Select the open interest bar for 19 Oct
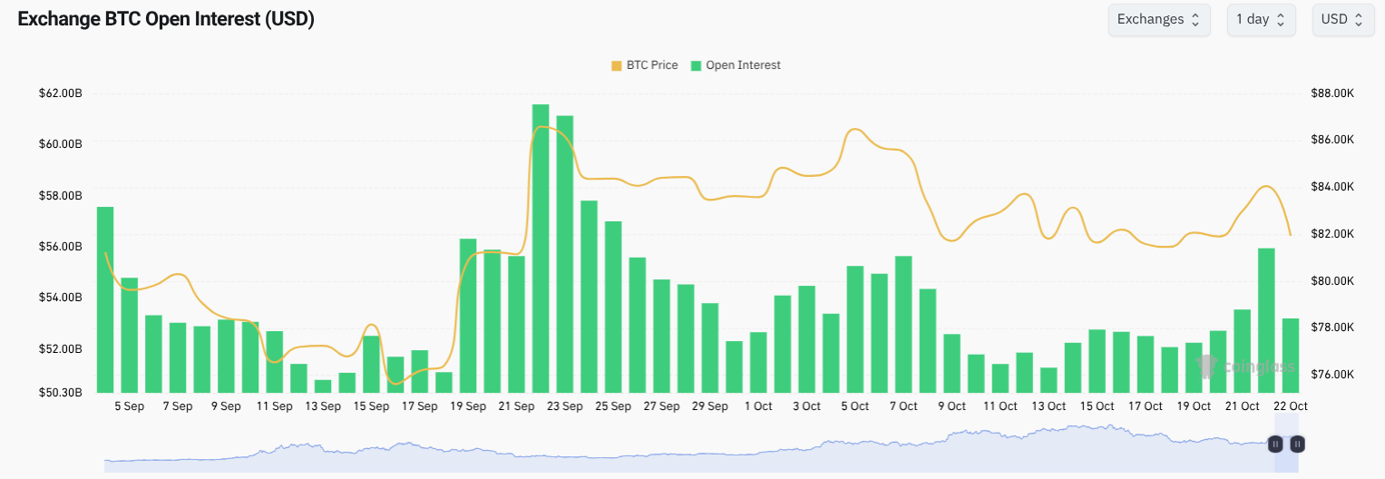Screen dimensions: 1385x479 coord(1194,367)
